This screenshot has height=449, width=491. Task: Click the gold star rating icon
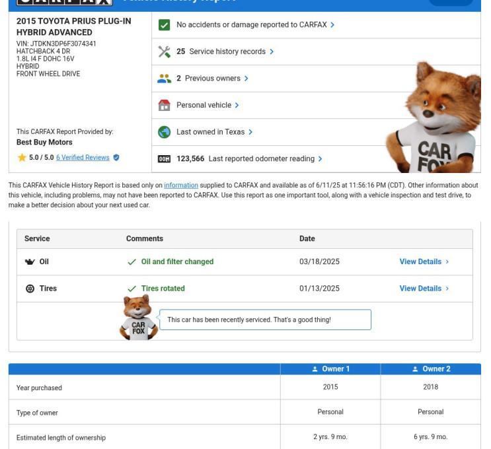coord(22,157)
